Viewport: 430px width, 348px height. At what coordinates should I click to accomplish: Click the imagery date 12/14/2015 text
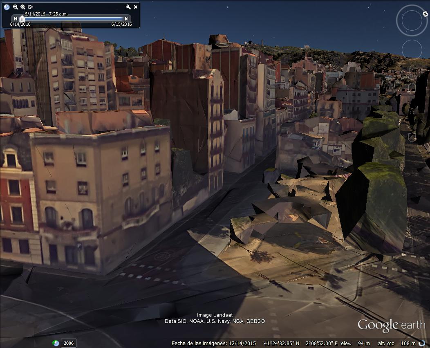pyautogui.click(x=242, y=344)
